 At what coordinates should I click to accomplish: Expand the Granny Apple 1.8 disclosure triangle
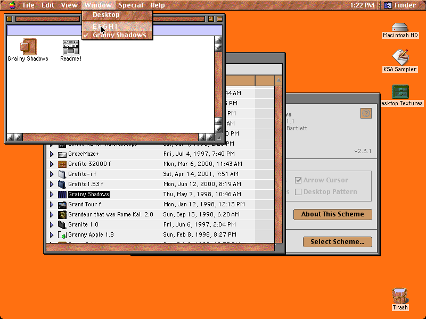(52, 235)
